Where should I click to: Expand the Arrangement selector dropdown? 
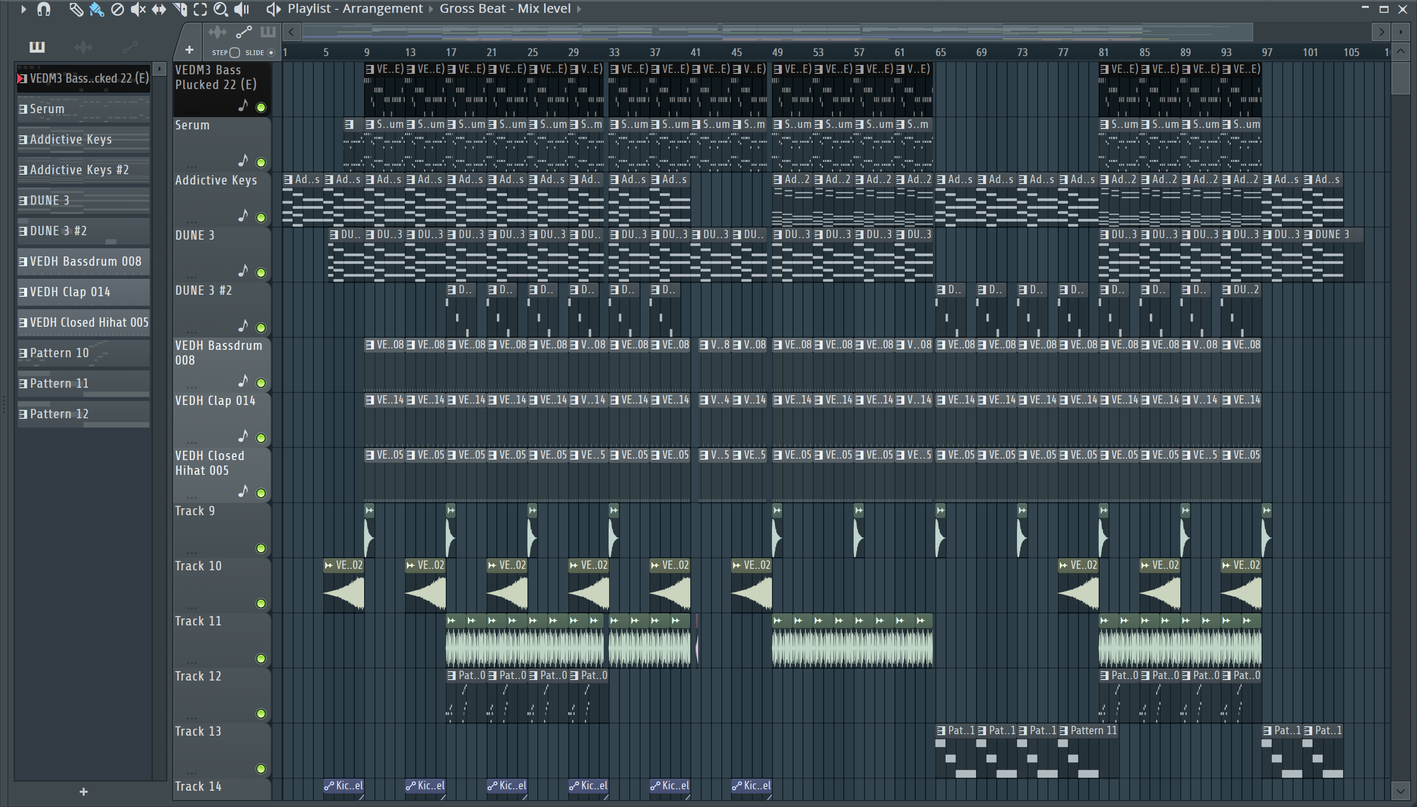point(431,9)
